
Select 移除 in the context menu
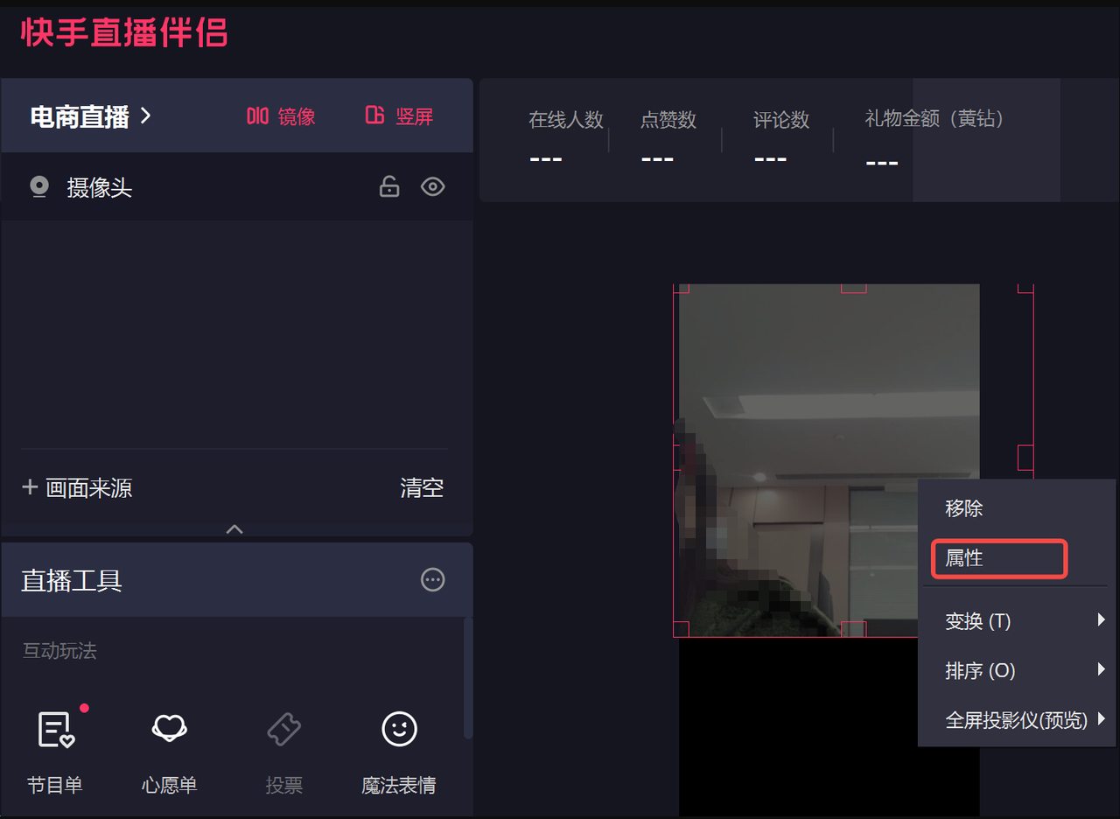click(x=964, y=508)
